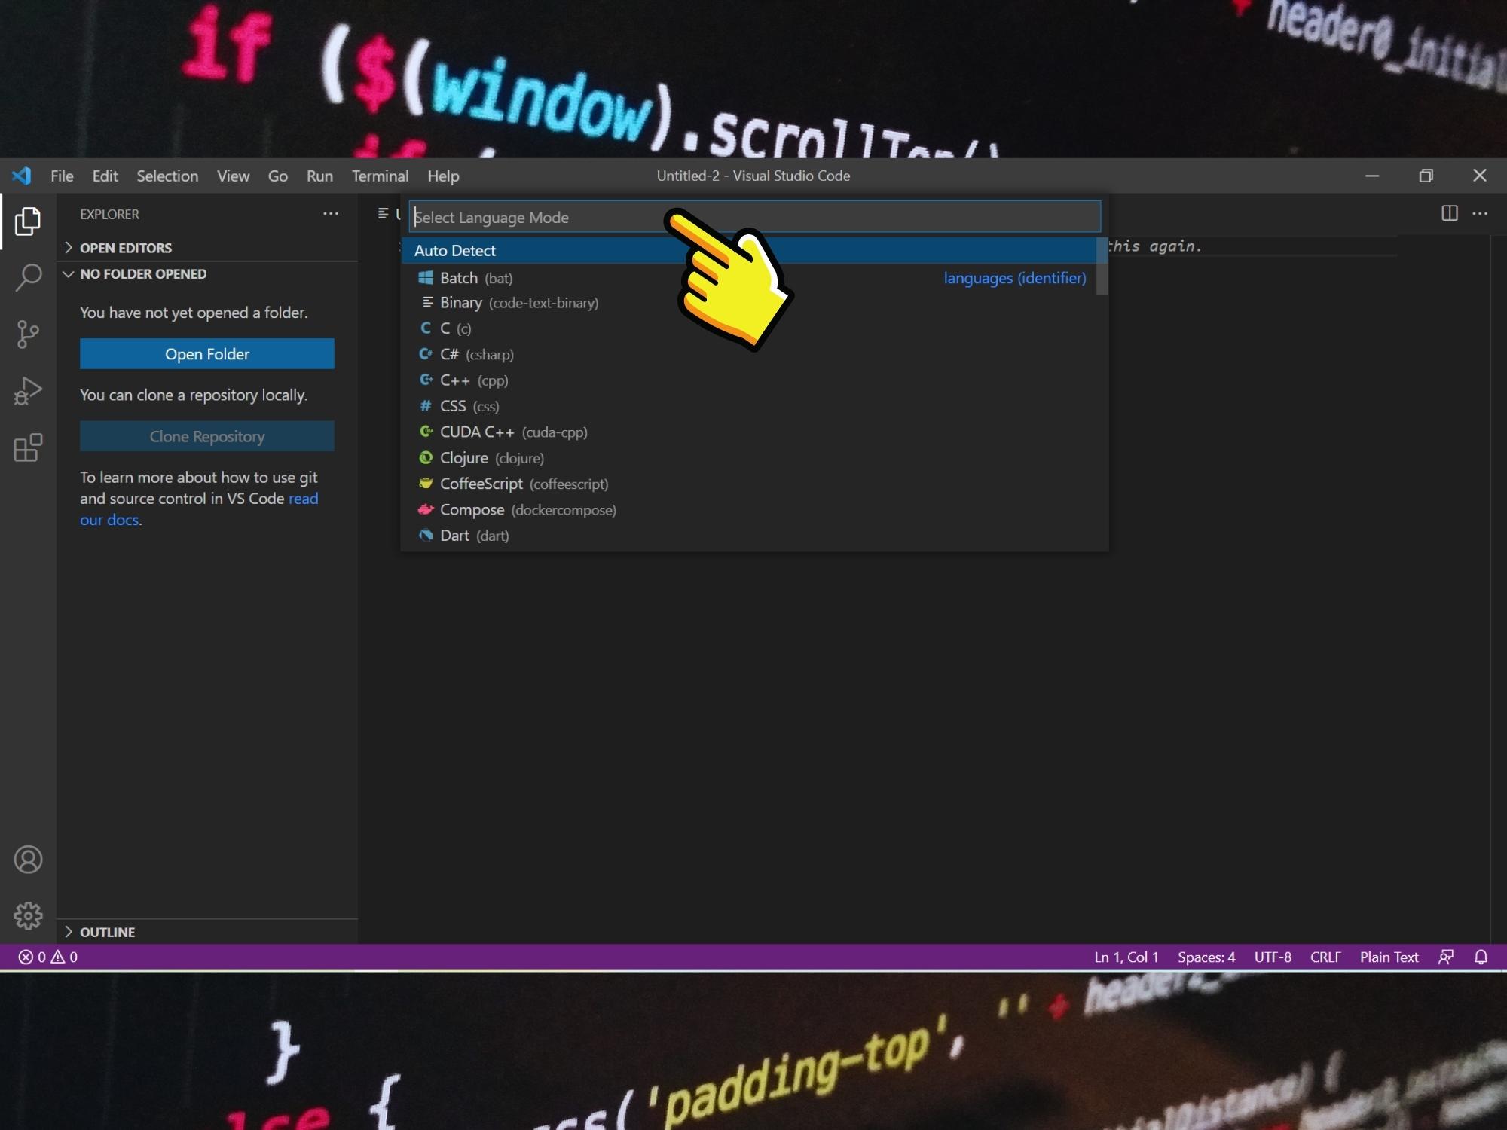The image size is (1507, 1130).
Task: Click the Open Folder button
Action: point(207,354)
